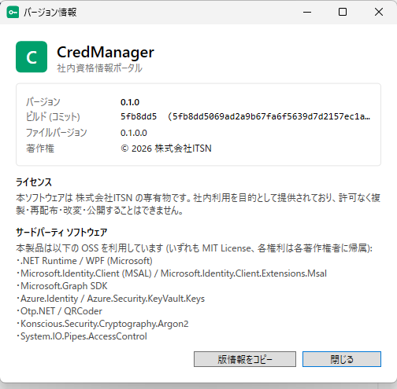Click the 閉じる button
The height and width of the screenshot is (389, 397).
342,359
